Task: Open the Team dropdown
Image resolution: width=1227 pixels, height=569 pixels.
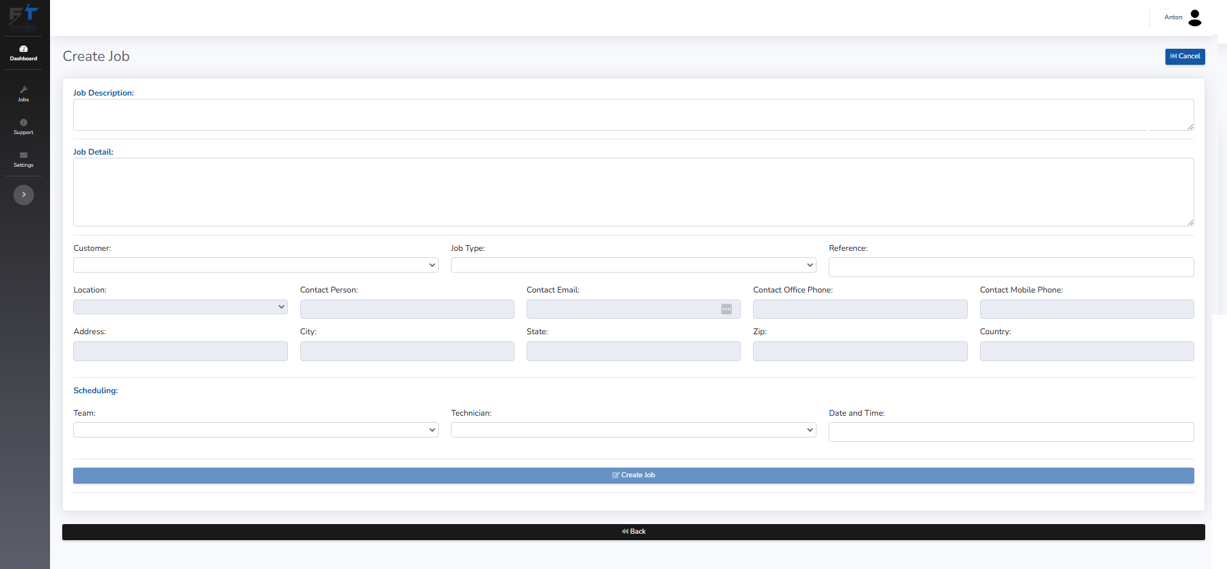Action: tap(255, 430)
